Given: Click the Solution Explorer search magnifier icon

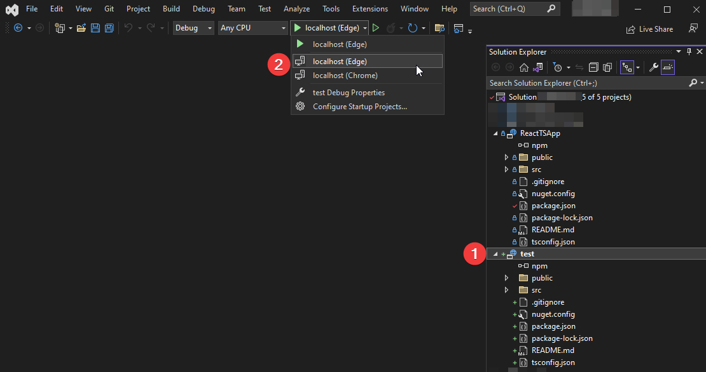Looking at the screenshot, I should point(693,83).
